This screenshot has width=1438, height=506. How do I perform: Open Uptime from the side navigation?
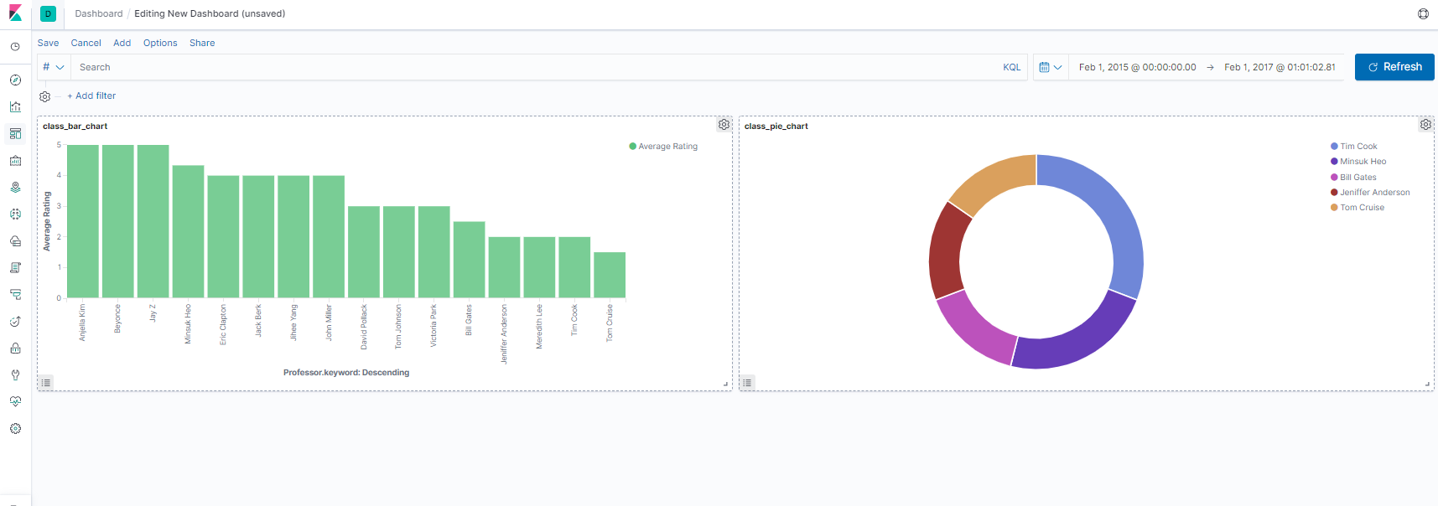pos(15,322)
